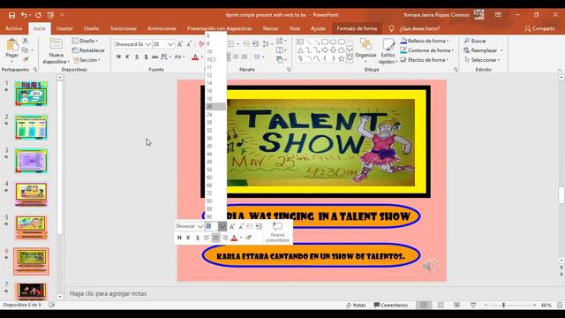Open Comentarios pane from status bar

pos(391,305)
